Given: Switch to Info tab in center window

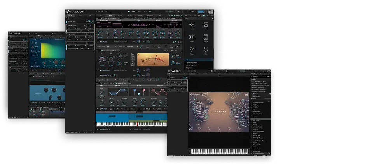Looking at the screenshot, I should [x=100, y=15].
